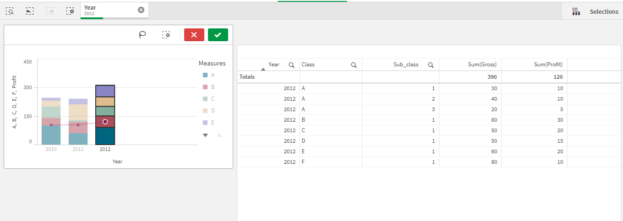Select legend color swatch A

click(205, 75)
